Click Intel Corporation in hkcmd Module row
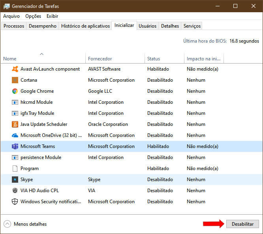 tap(106, 102)
